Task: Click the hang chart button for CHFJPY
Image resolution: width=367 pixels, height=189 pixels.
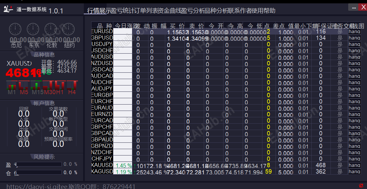Action: [x=354, y=159]
